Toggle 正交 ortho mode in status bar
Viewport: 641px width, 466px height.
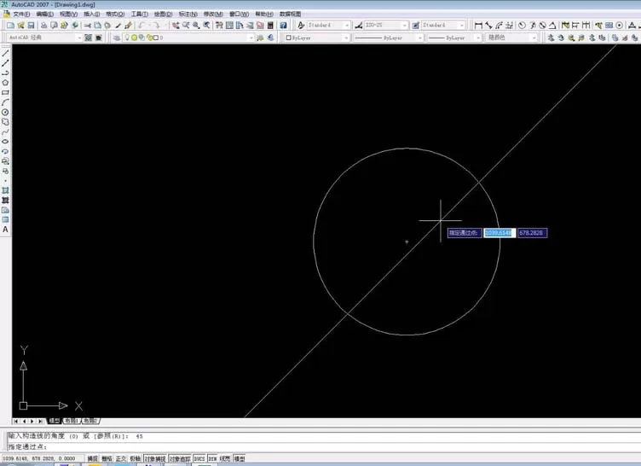[121, 458]
